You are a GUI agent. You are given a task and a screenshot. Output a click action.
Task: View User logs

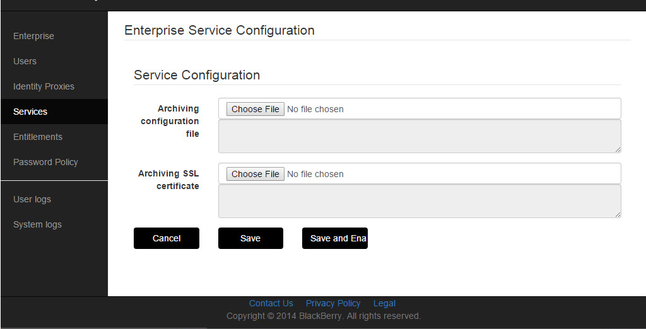32,199
